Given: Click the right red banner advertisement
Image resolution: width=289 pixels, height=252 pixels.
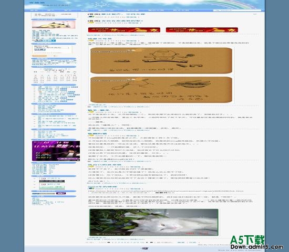Looking at the screenshot, I should pos(202,30).
